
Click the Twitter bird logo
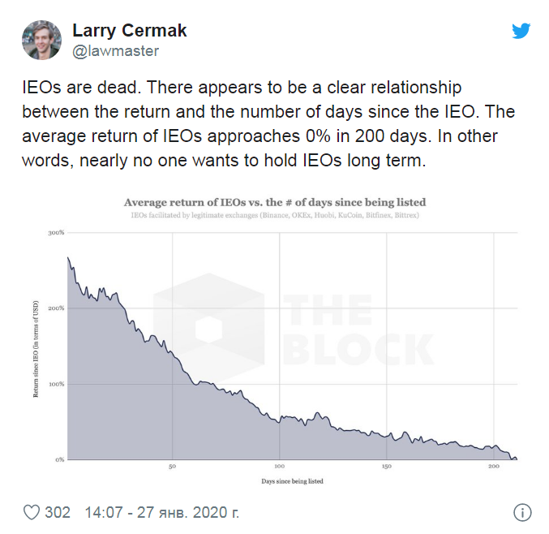[521, 31]
